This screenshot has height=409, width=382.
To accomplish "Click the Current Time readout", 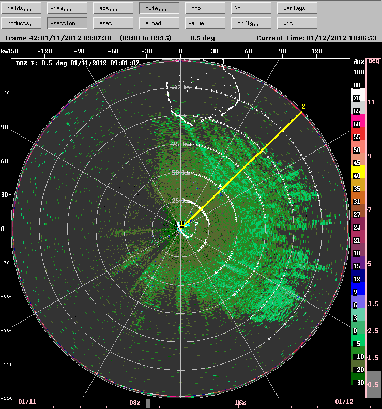I will click(x=316, y=38).
